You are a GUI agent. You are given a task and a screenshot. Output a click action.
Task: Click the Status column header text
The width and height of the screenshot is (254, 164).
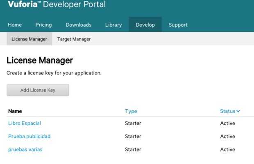point(227,111)
